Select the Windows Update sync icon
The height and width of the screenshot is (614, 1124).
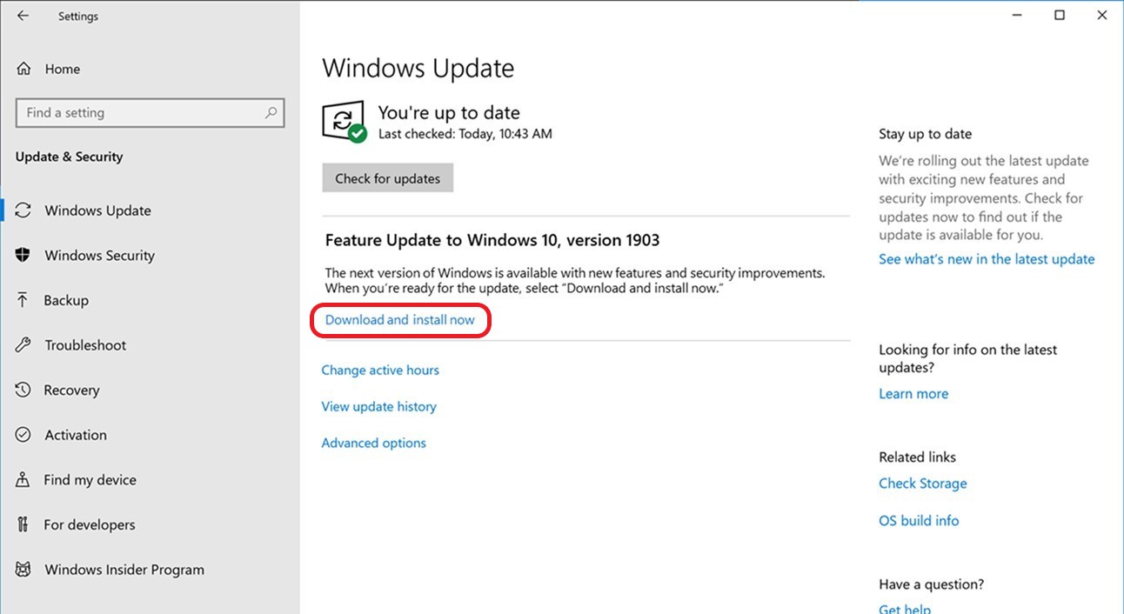point(24,210)
